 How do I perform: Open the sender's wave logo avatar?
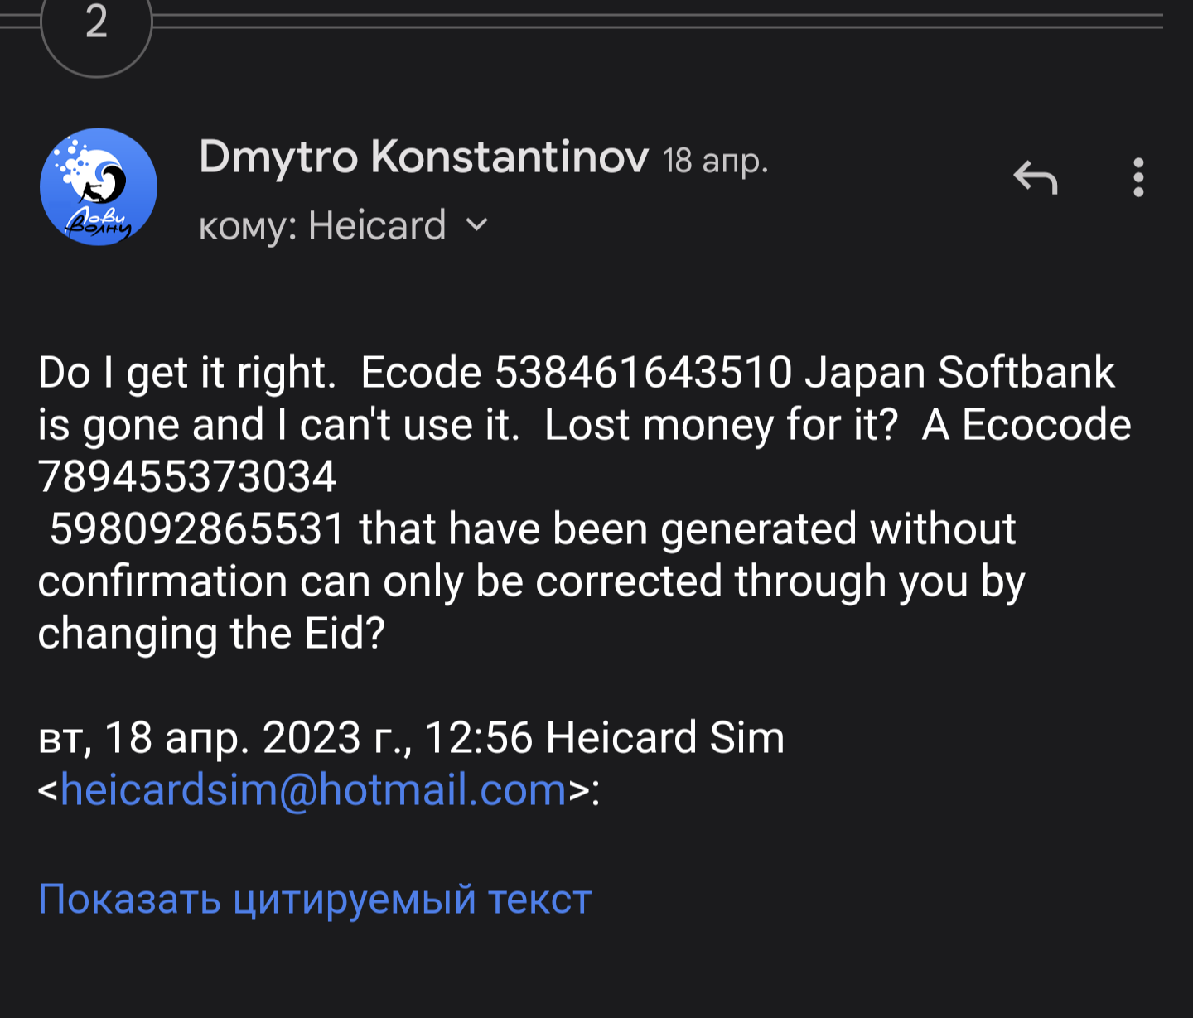[x=99, y=186]
